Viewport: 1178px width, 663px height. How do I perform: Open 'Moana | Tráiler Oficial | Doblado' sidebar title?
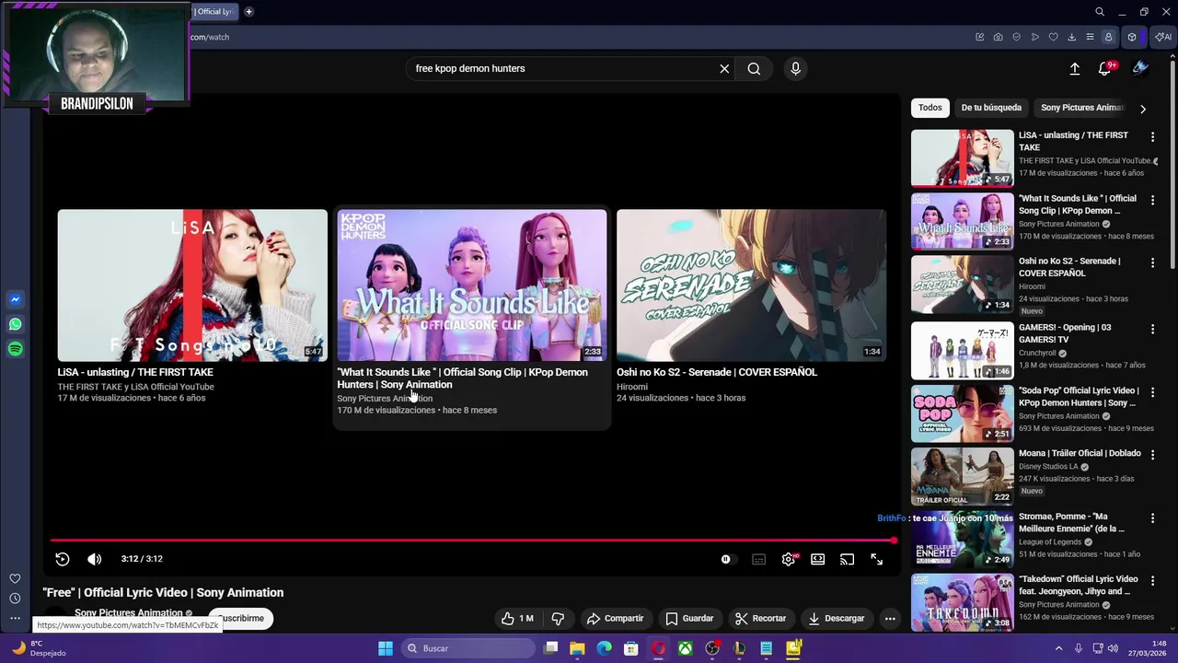tap(1080, 453)
